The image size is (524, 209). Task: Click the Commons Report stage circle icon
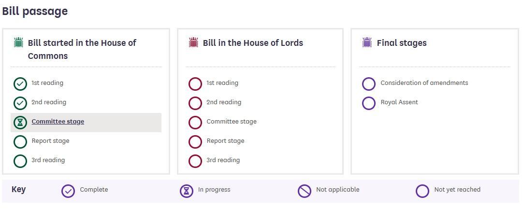(20, 142)
